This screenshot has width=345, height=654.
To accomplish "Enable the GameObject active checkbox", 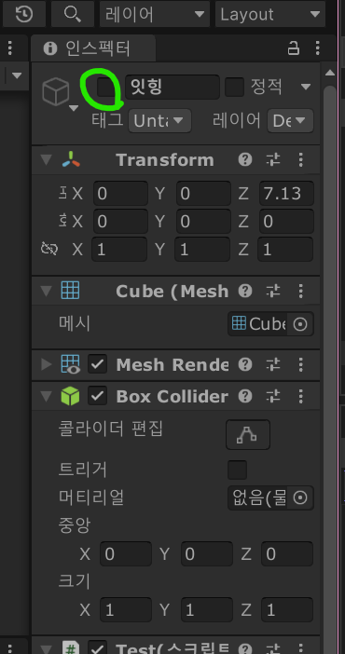I will click(x=106, y=87).
